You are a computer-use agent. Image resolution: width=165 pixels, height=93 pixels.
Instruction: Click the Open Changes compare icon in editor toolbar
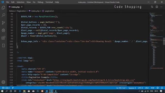tap(152, 7)
